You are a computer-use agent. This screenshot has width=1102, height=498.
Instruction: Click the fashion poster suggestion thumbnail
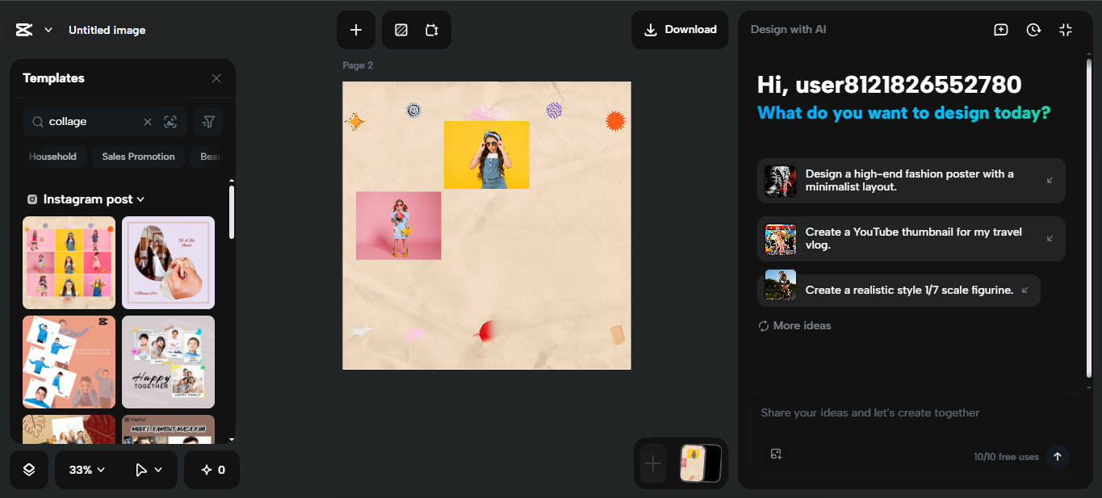(781, 181)
